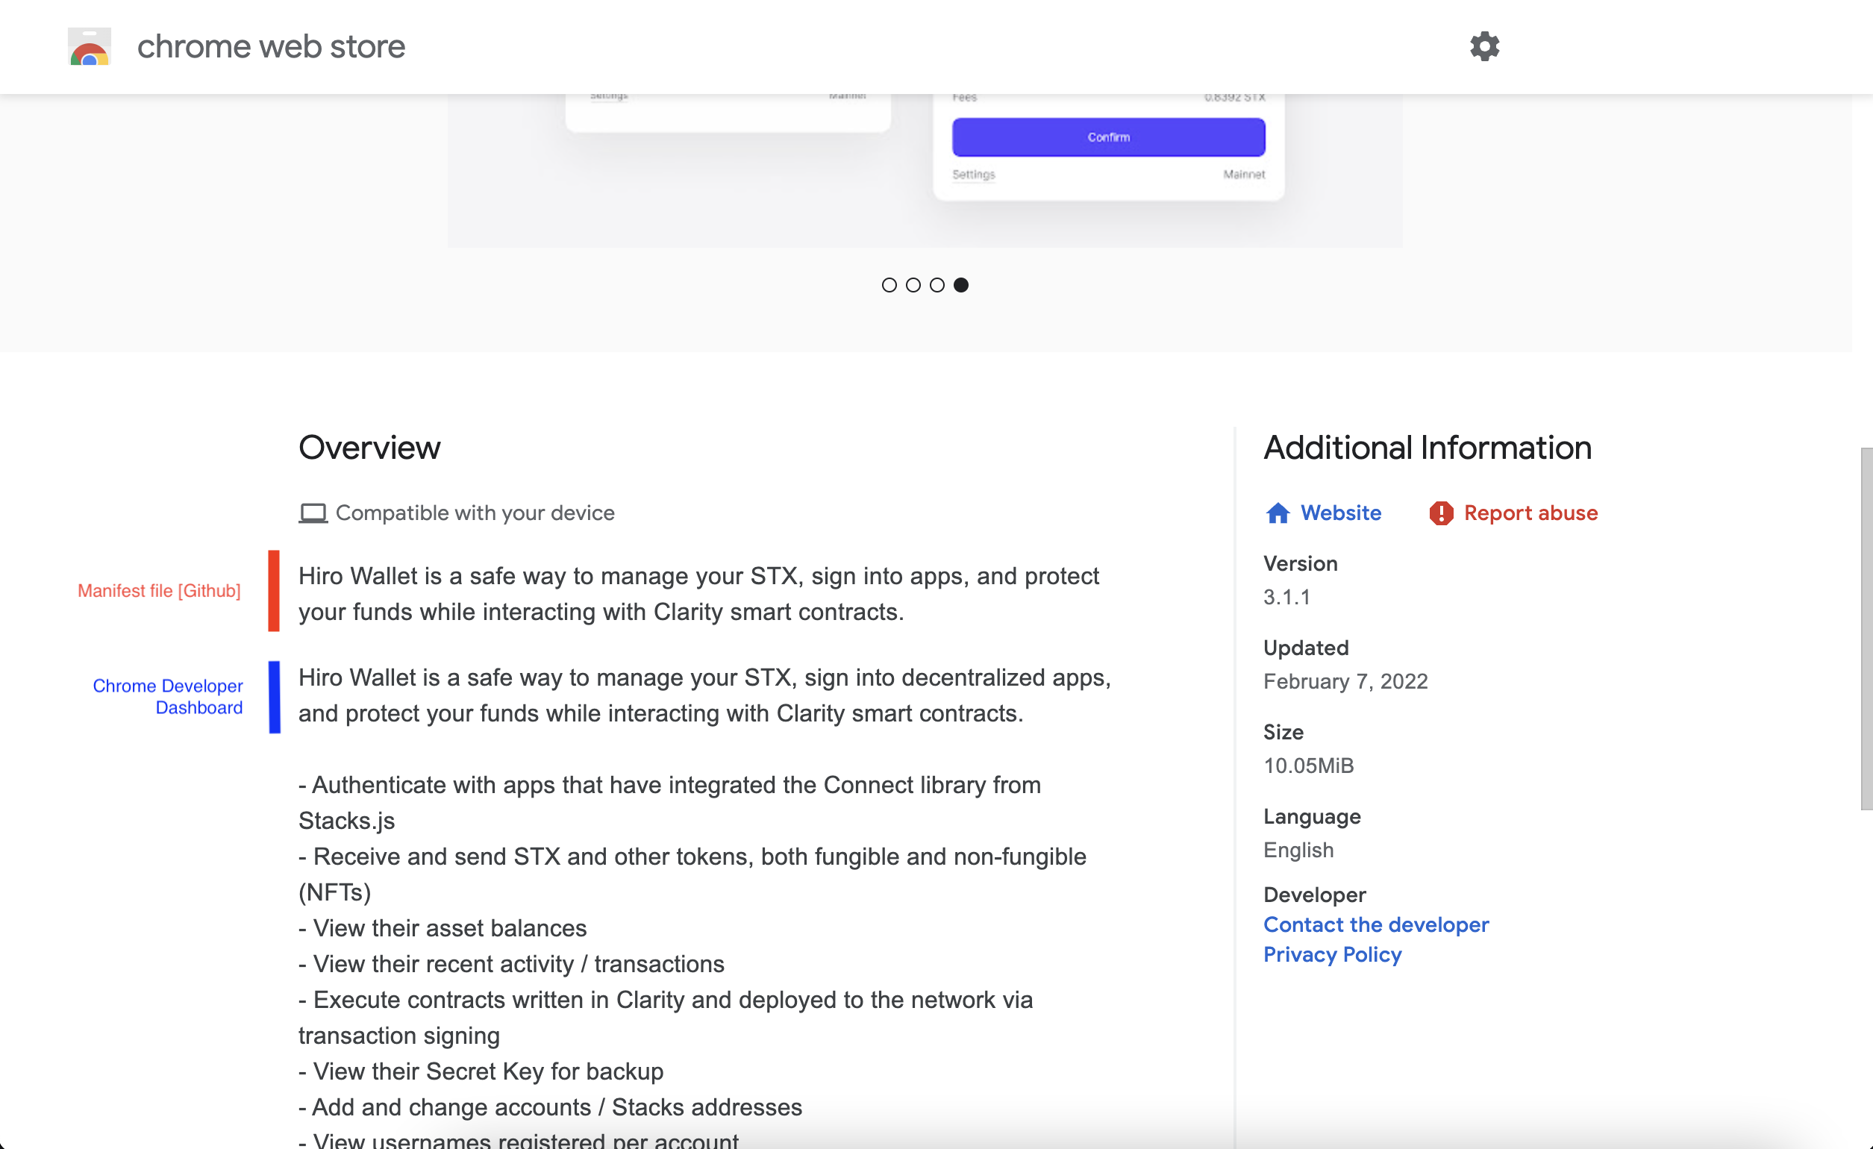The height and width of the screenshot is (1149, 1873).
Task: Click the Compatible with your device text
Action: click(475, 513)
